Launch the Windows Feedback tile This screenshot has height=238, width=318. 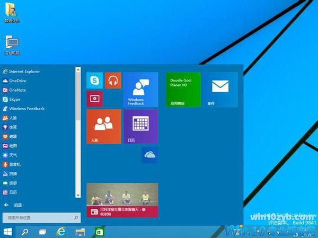pos(140,90)
